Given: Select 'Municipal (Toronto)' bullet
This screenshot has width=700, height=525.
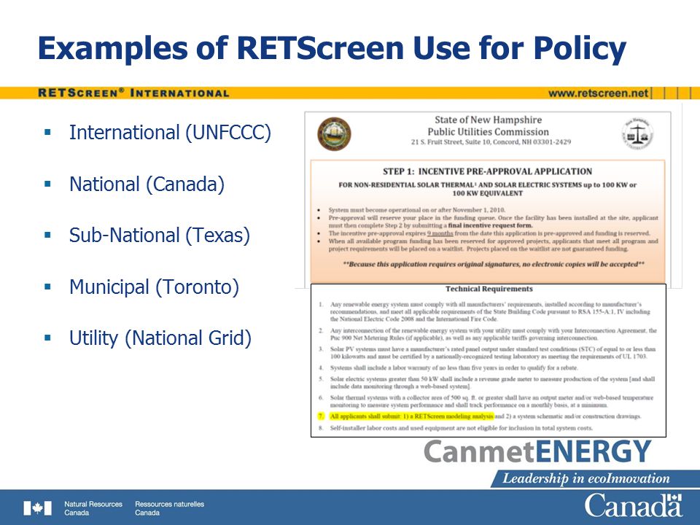Looking at the screenshot, I should click(x=154, y=287).
